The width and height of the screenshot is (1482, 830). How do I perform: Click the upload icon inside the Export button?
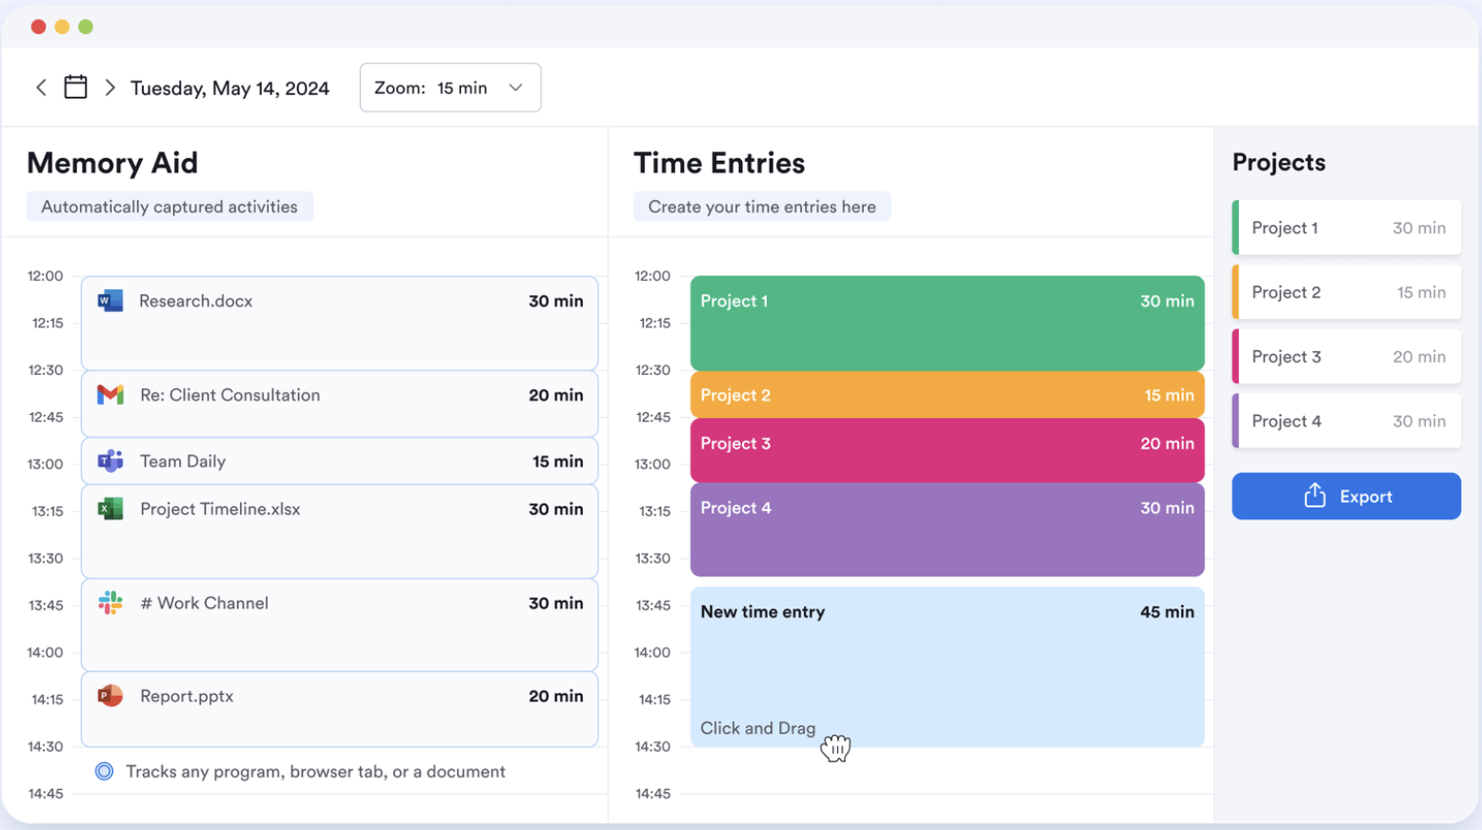pos(1314,496)
